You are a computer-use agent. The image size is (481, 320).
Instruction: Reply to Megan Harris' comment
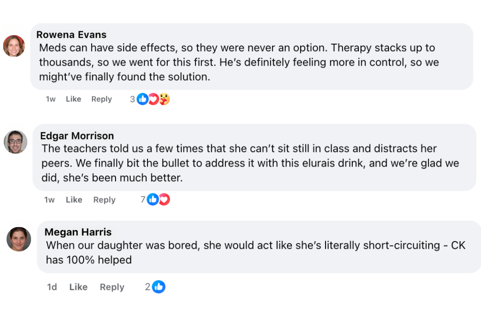(112, 287)
